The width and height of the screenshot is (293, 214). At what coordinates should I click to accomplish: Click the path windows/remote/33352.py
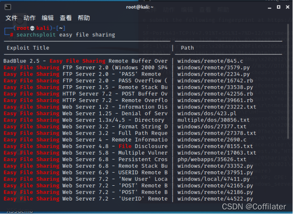pos(215,166)
